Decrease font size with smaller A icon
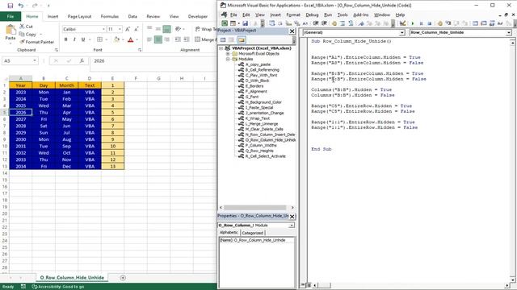This screenshot has width=517, height=290. coord(137,29)
